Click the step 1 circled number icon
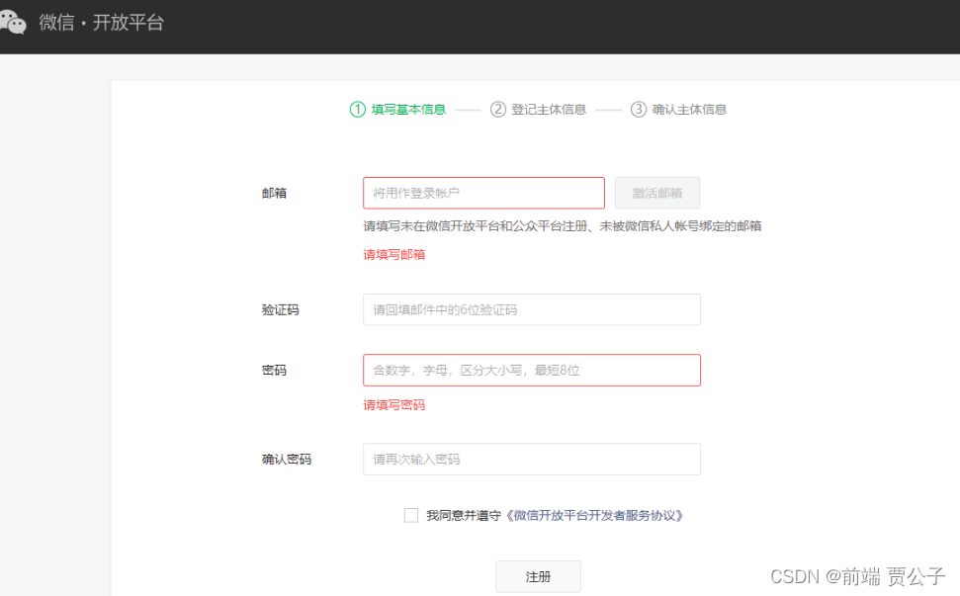Screen dimensions: 960x596 358,110
